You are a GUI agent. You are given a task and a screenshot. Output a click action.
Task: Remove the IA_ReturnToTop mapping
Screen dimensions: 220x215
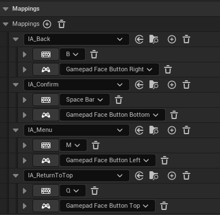[186, 176]
